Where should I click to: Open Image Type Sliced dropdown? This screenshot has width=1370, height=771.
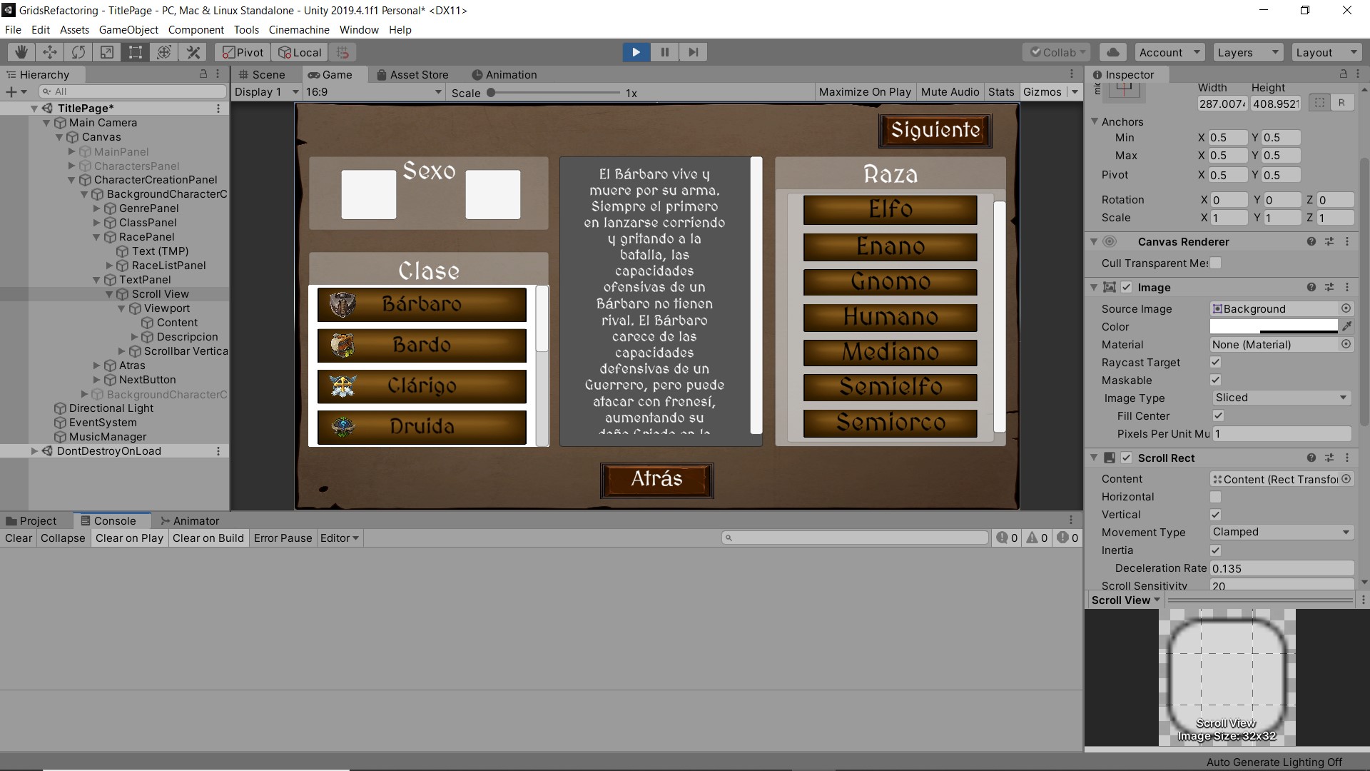coord(1281,398)
